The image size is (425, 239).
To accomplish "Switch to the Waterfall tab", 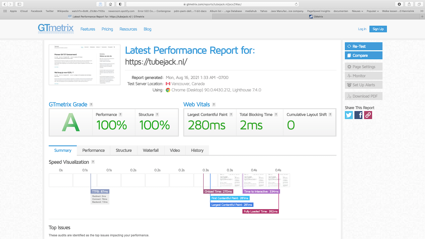I will (151, 150).
